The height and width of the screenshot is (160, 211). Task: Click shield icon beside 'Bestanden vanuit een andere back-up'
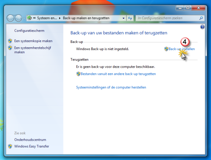click(x=78, y=74)
